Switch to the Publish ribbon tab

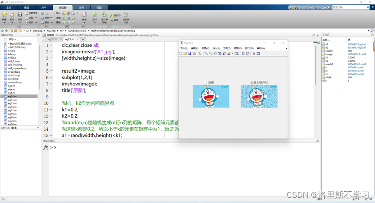pos(82,8)
